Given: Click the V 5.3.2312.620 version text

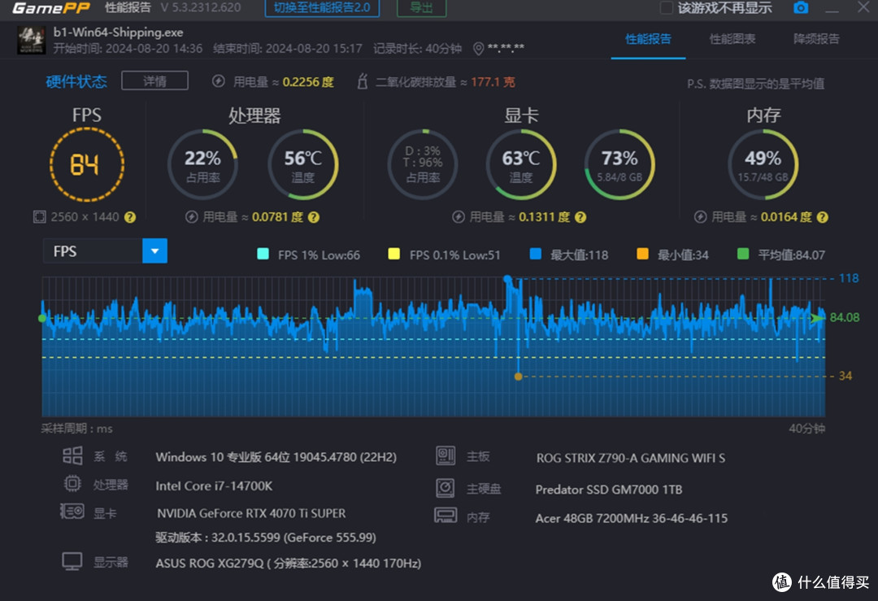Looking at the screenshot, I should (x=201, y=8).
